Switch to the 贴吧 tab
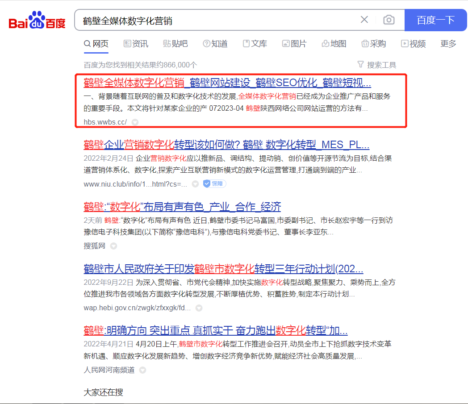Viewport: 468px width, 404px height. point(175,44)
